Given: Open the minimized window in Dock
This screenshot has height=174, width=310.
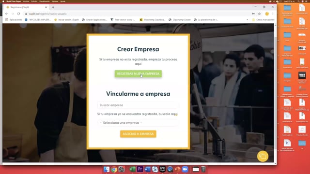Looking at the screenshot, I should [196, 169].
